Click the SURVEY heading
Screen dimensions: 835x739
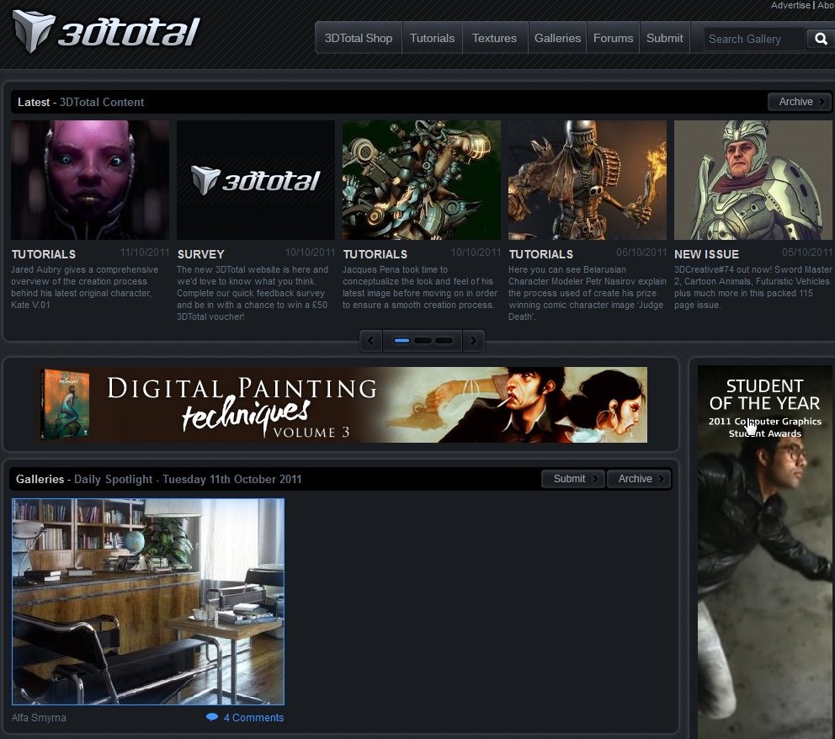[201, 254]
